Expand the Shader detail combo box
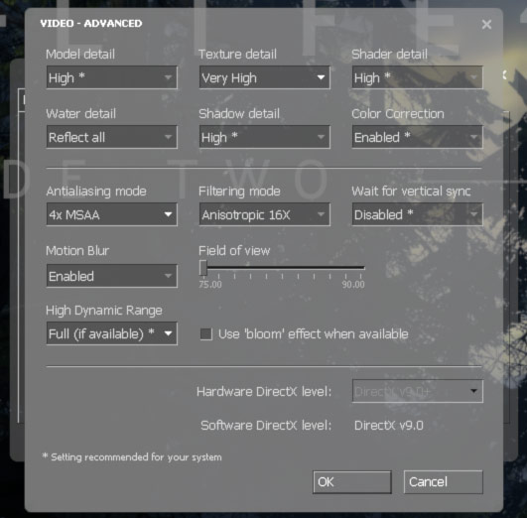 (417, 77)
